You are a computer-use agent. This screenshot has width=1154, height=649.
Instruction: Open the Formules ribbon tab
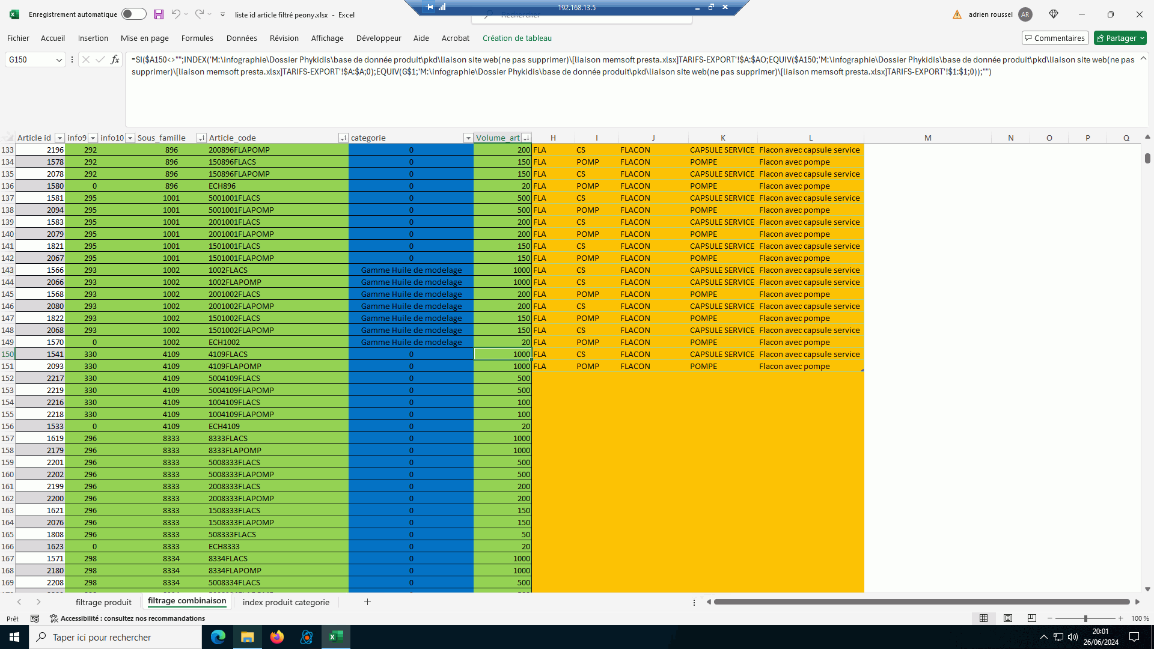(197, 38)
